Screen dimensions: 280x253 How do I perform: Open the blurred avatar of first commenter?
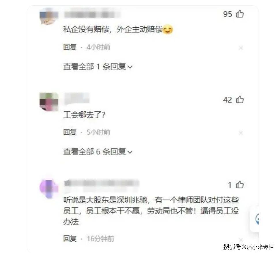pos(49,17)
